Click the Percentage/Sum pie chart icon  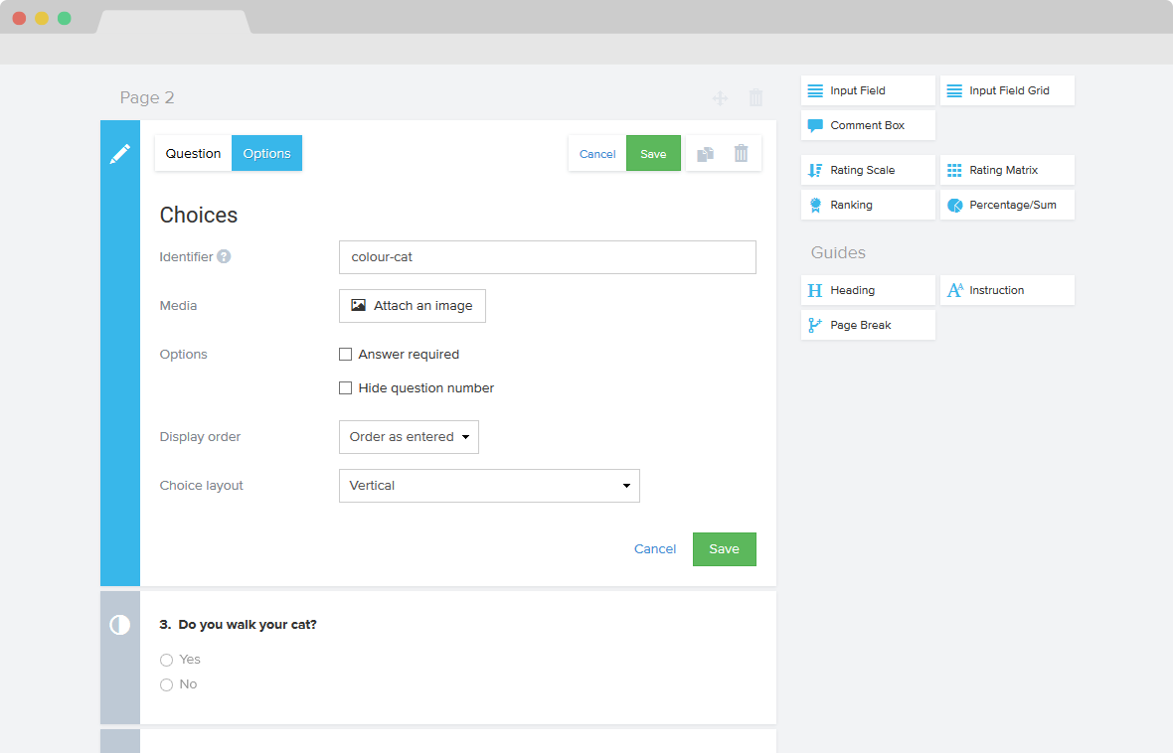[x=955, y=205]
